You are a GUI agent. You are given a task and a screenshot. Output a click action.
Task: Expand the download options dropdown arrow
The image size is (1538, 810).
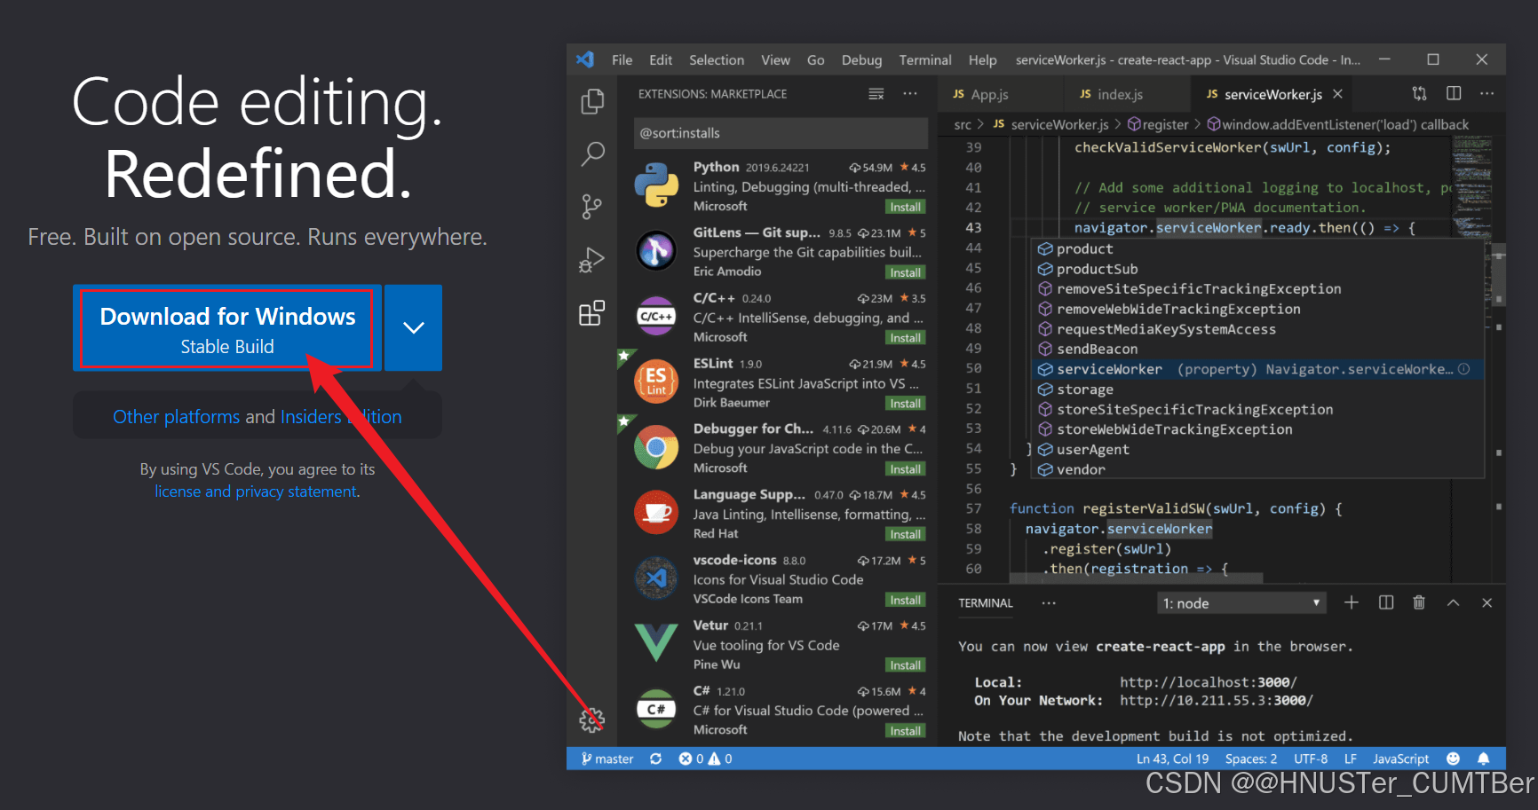point(413,327)
